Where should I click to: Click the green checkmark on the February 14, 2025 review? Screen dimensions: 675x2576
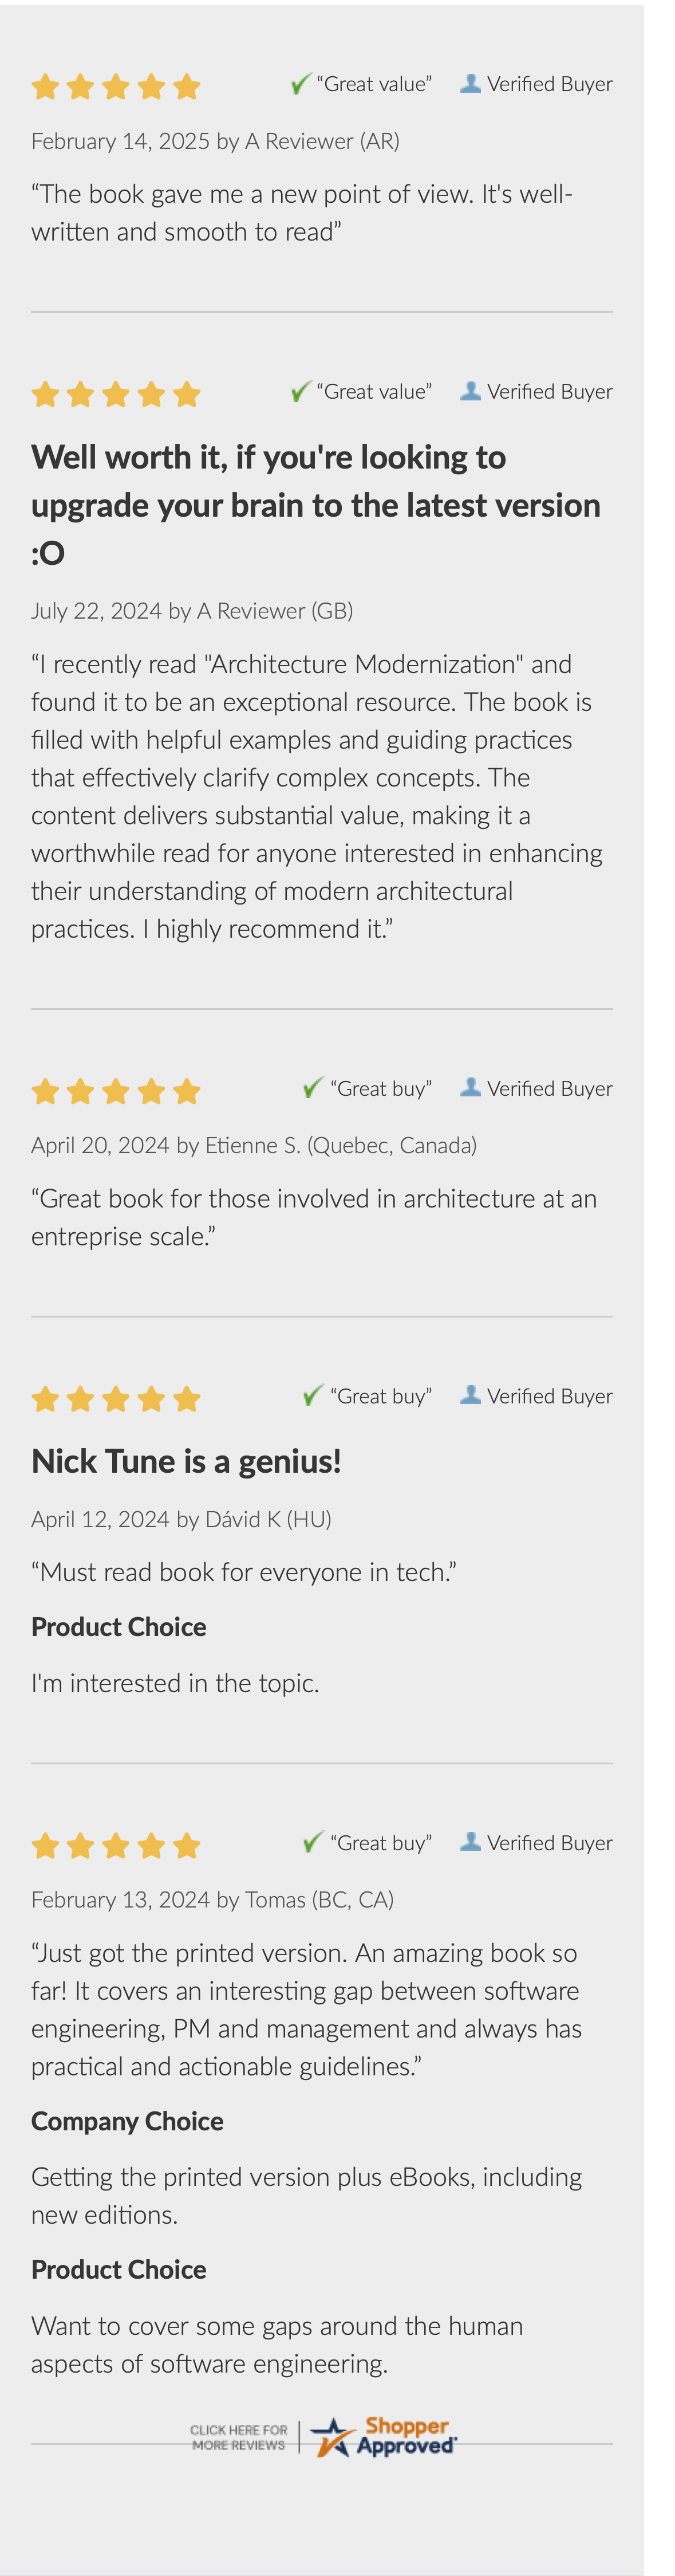pos(300,84)
